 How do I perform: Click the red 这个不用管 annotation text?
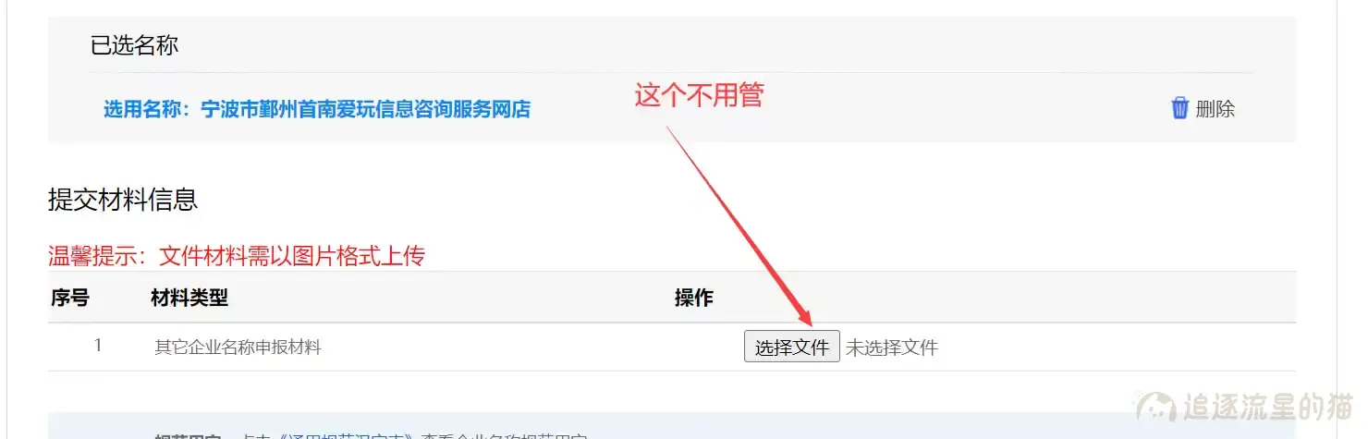(x=699, y=93)
